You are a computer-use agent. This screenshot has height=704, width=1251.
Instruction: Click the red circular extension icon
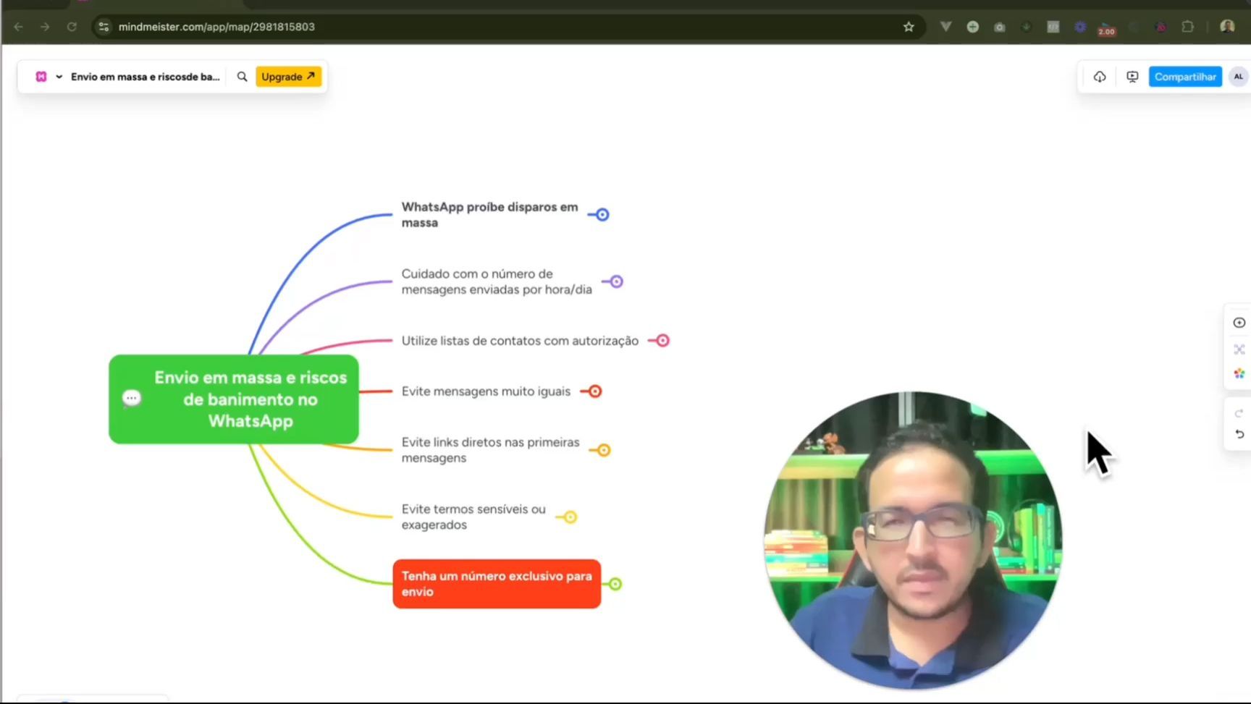[x=1161, y=27]
